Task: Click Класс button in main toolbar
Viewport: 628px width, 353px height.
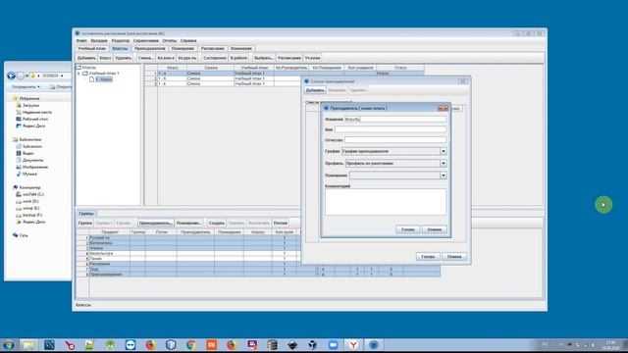Action: (105, 58)
